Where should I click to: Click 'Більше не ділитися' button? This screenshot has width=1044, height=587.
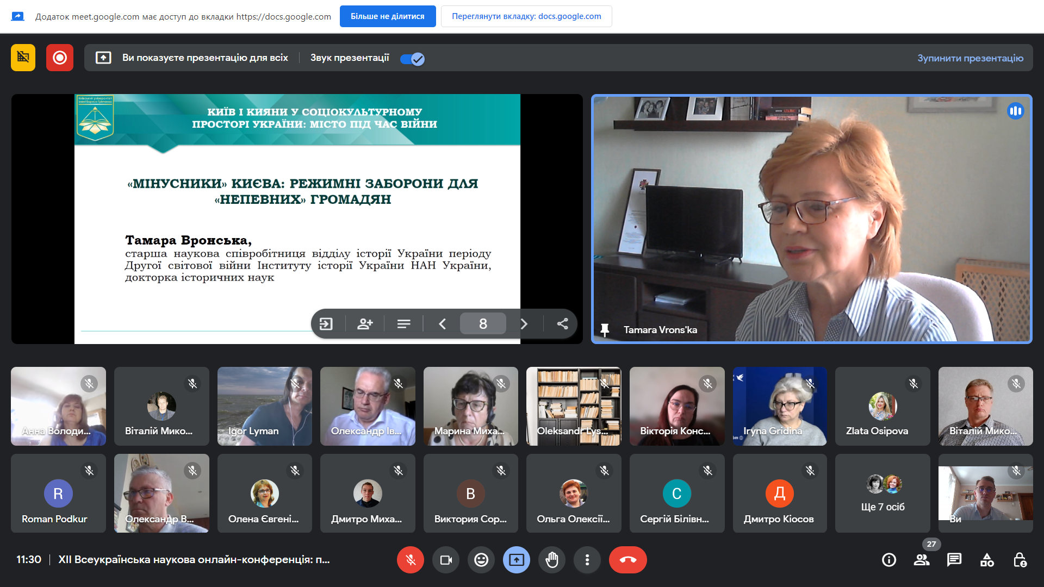[x=387, y=16]
